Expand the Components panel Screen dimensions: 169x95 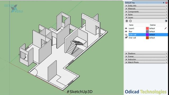click(x=126, y=12)
